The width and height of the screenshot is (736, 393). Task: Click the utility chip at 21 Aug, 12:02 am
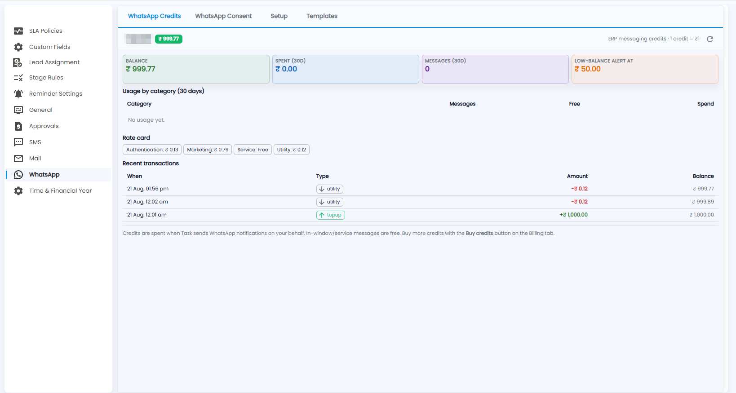pos(329,202)
